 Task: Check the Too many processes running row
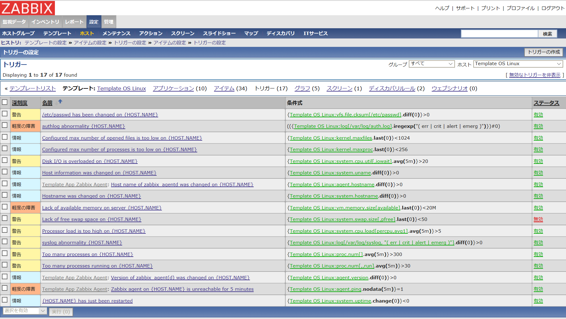(5, 265)
